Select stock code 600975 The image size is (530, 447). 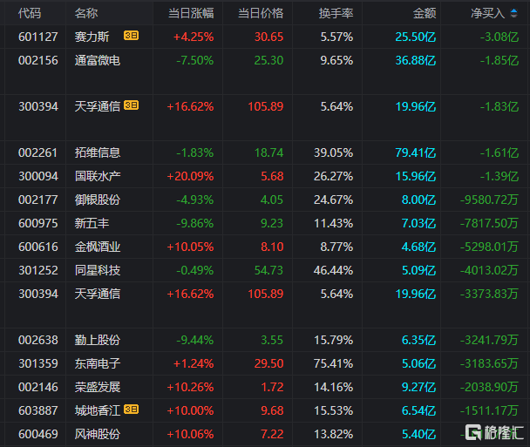click(38, 223)
